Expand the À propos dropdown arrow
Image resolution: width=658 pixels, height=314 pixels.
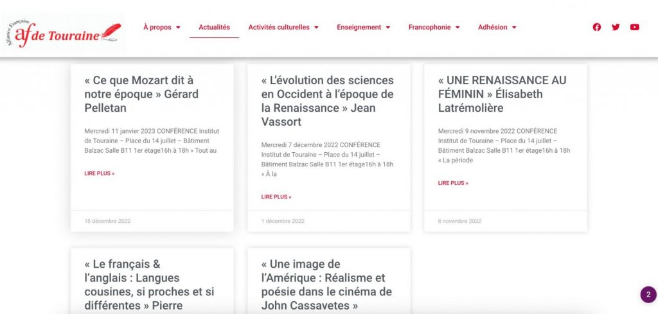[178, 28]
